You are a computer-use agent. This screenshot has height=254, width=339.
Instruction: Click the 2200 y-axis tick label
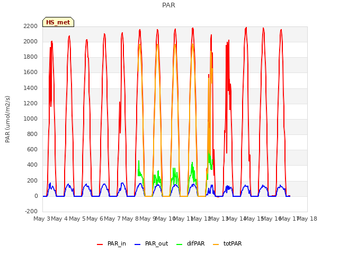(31, 26)
